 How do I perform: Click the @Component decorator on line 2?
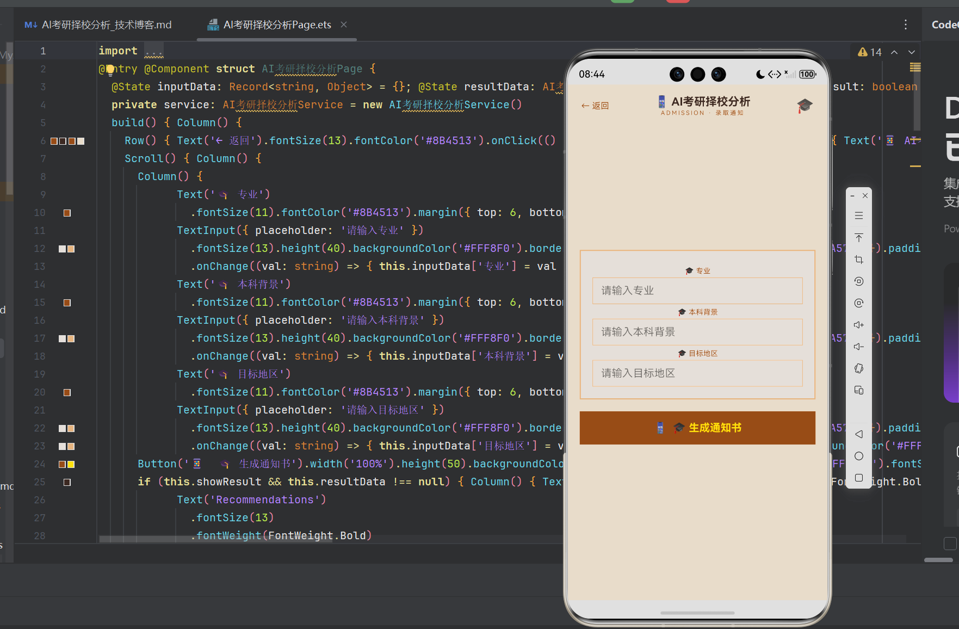tap(177, 69)
